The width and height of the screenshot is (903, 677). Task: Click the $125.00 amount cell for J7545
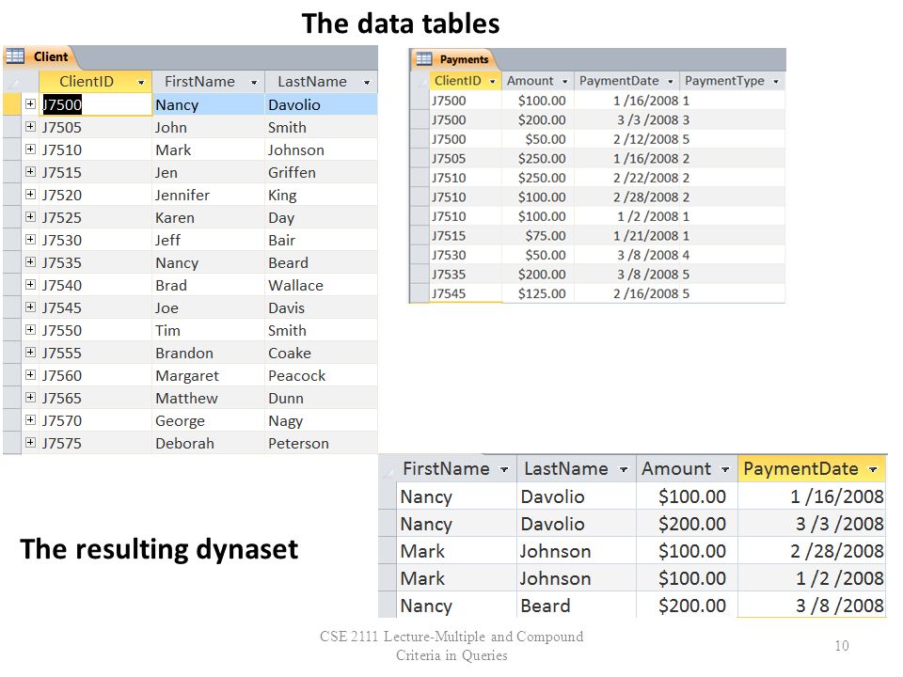click(x=538, y=293)
